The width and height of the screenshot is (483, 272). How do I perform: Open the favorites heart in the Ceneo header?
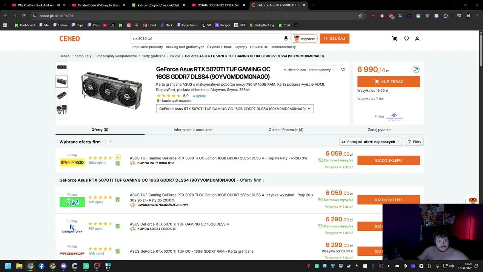[x=406, y=39]
